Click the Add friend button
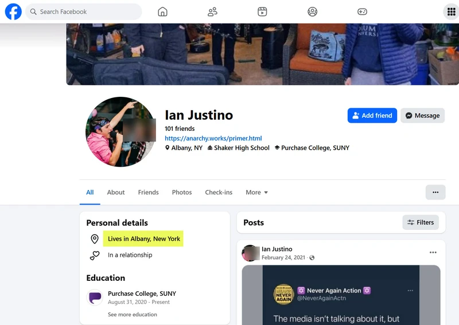Image resolution: width=459 pixels, height=325 pixels. click(x=372, y=116)
